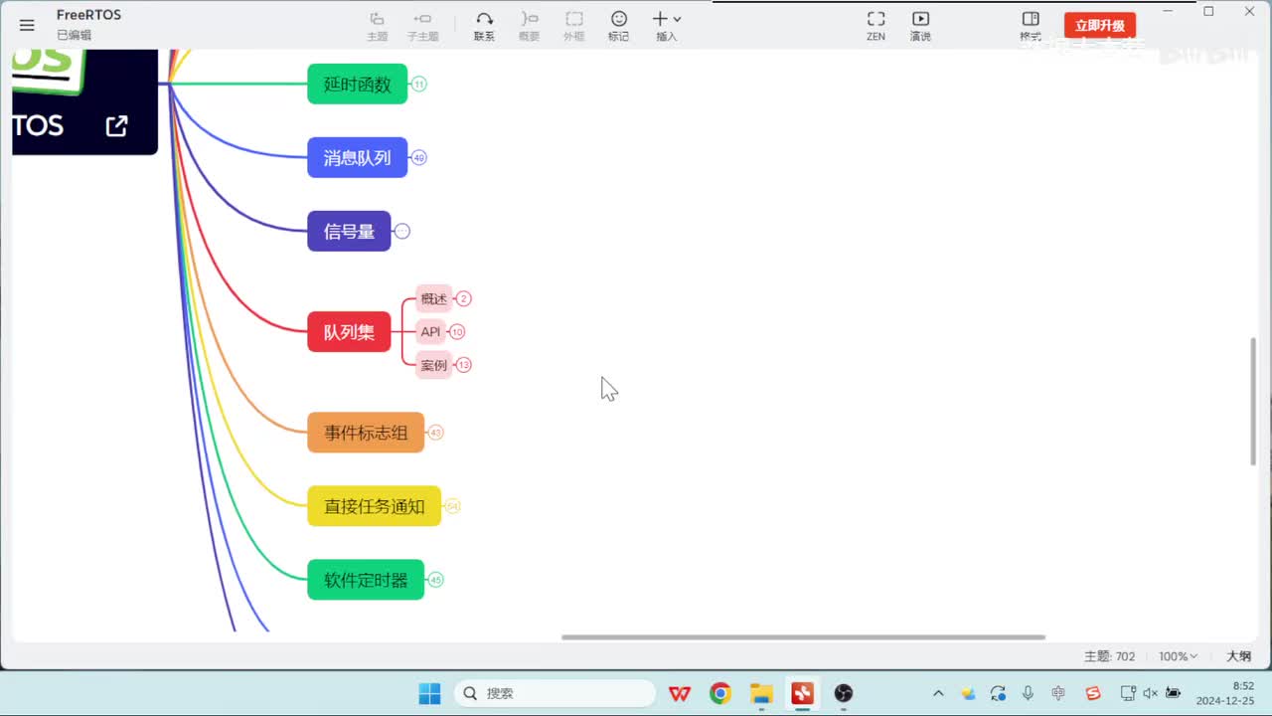The image size is (1272, 716).
Task: Toggle the 格式 format panel
Action: [1031, 26]
